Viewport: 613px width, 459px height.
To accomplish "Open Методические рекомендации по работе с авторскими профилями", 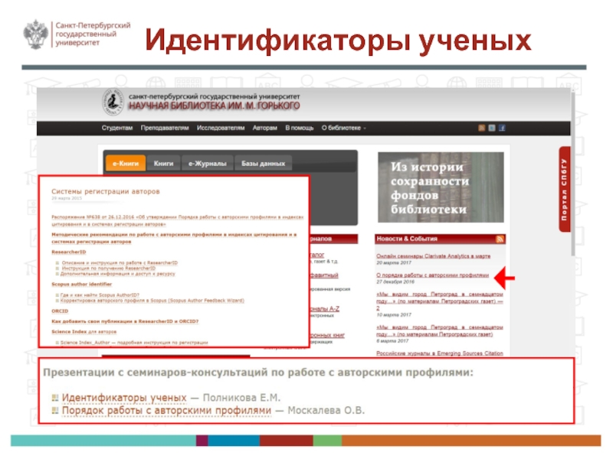I will [x=174, y=238].
